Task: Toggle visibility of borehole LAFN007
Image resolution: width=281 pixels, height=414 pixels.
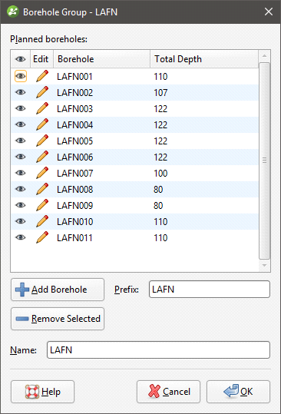Action: point(21,173)
